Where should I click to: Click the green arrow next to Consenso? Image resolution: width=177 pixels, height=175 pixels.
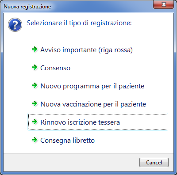35,67
